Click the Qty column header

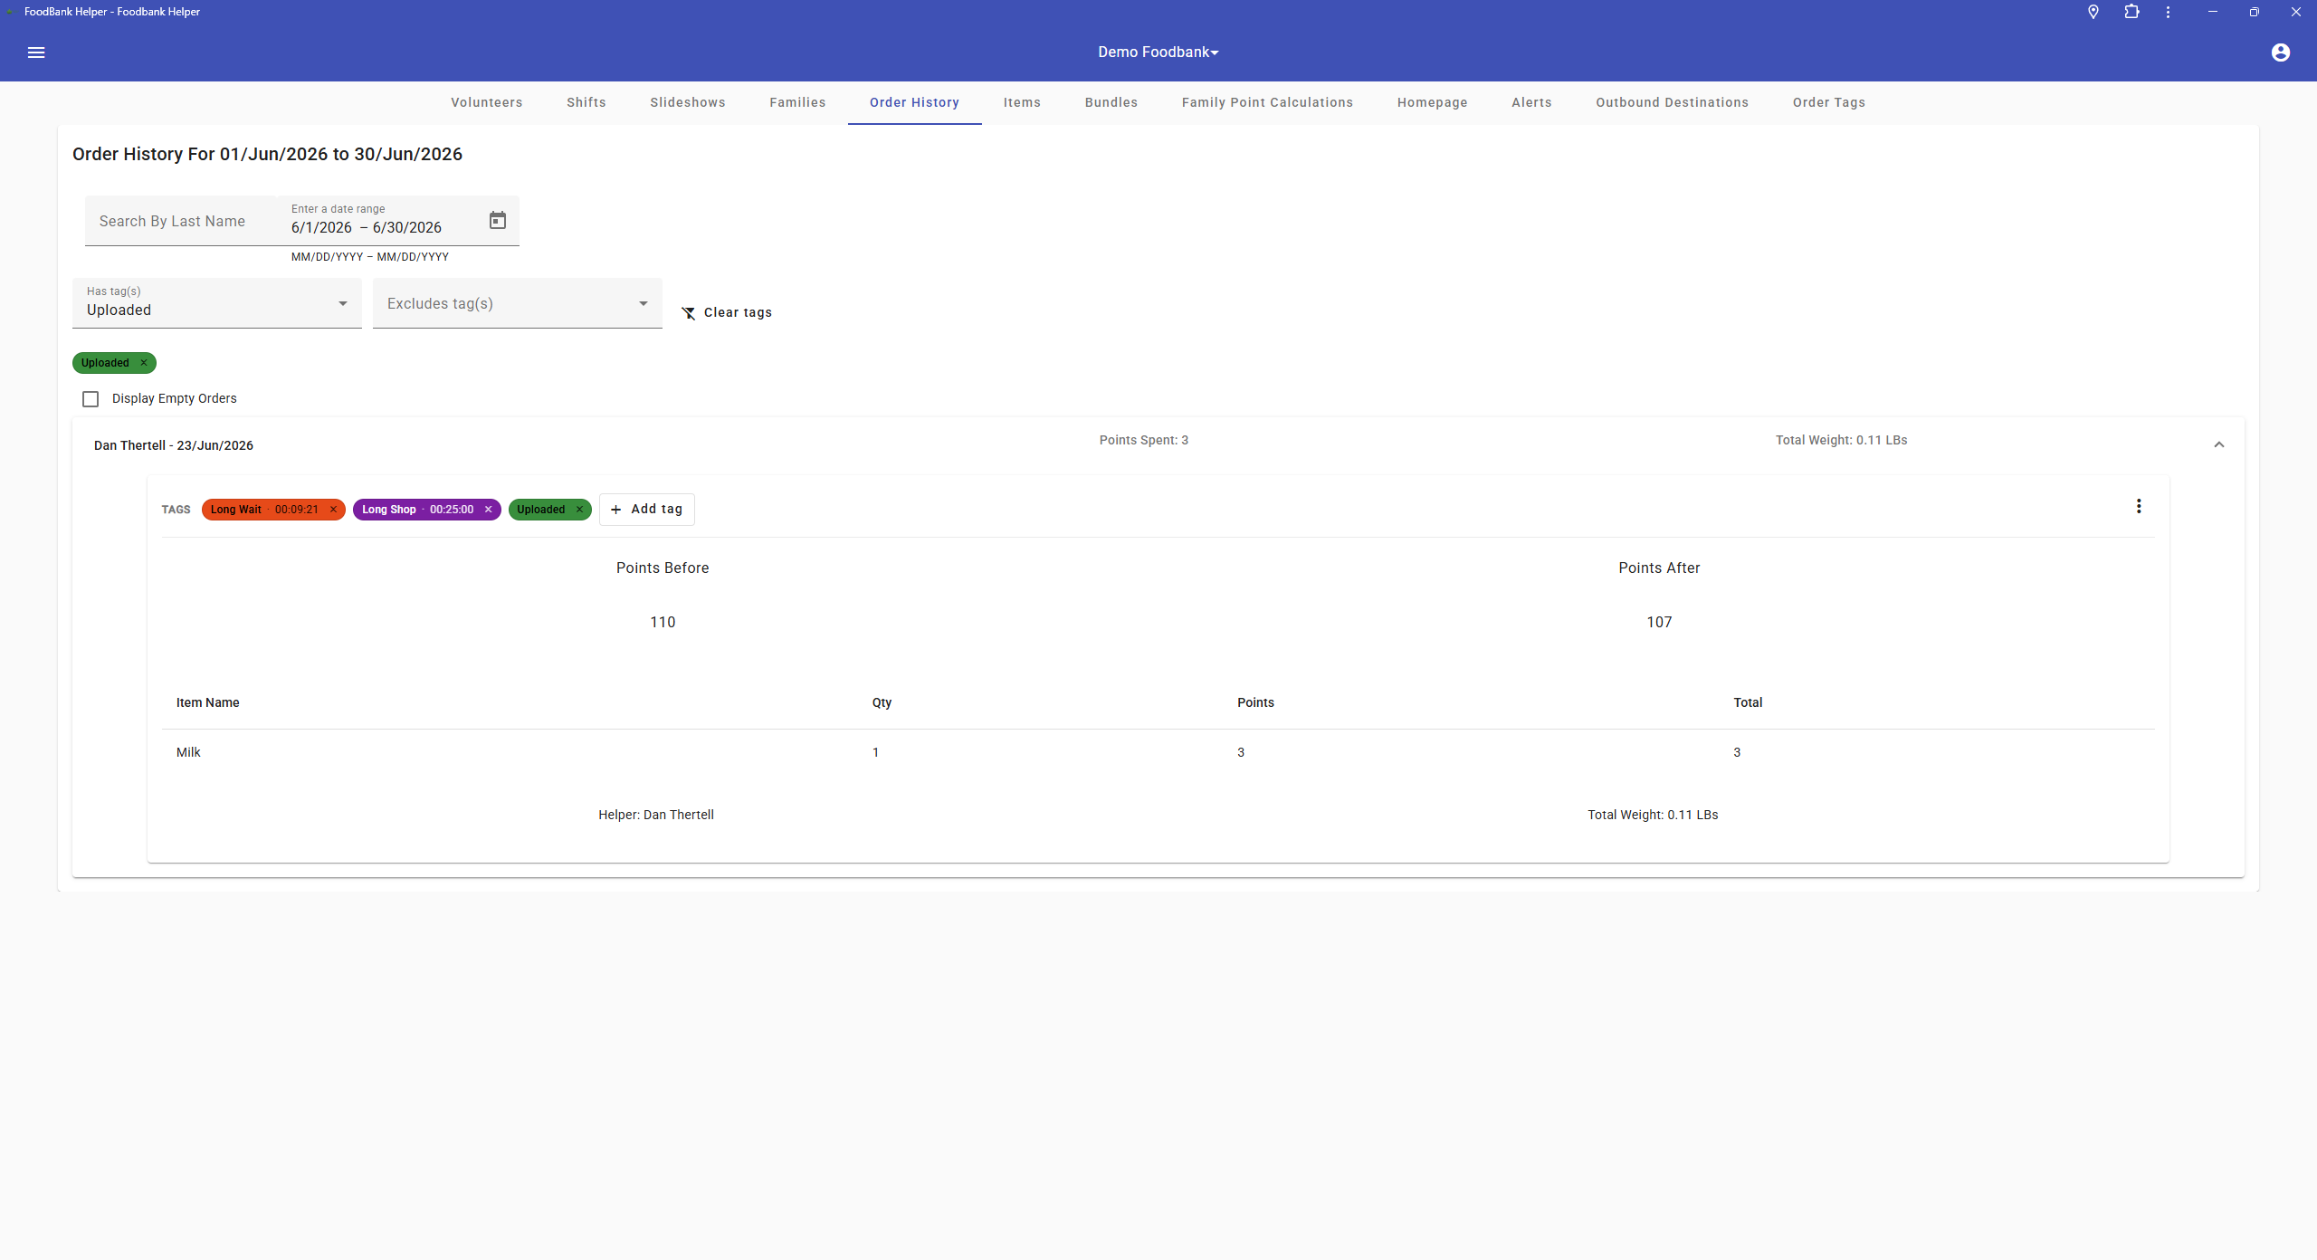(882, 702)
